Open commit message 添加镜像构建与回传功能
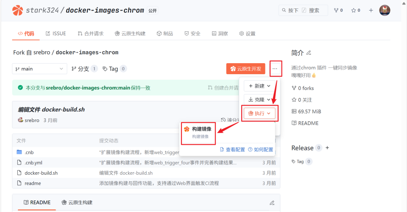The width and height of the screenshot is (407, 212). (x=159, y=183)
